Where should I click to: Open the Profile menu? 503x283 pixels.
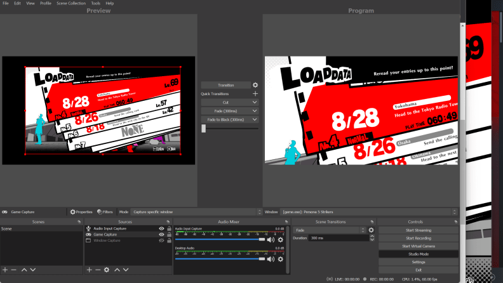coord(46,3)
